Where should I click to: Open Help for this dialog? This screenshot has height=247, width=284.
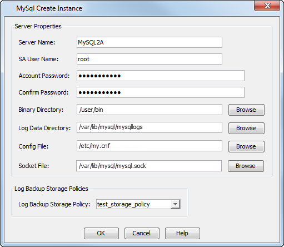[x=182, y=233]
